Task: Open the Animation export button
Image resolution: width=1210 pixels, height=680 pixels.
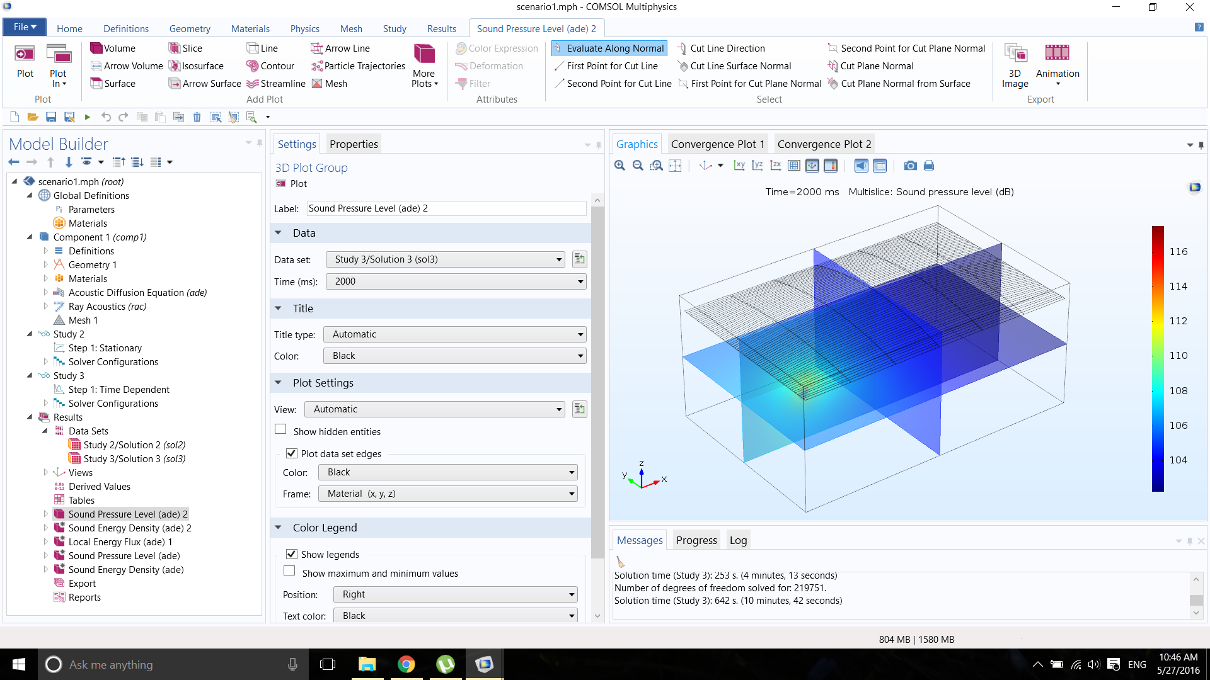Action: coord(1057,62)
